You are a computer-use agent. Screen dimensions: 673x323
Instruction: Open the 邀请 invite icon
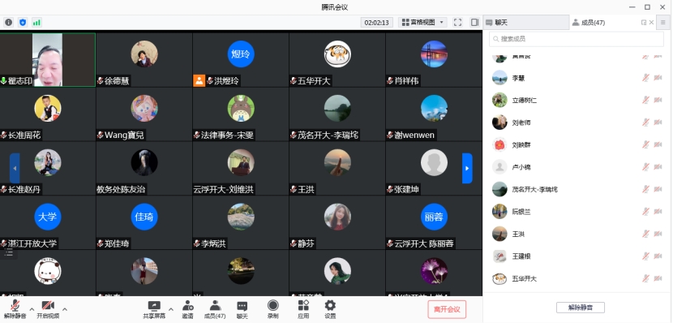(187, 306)
